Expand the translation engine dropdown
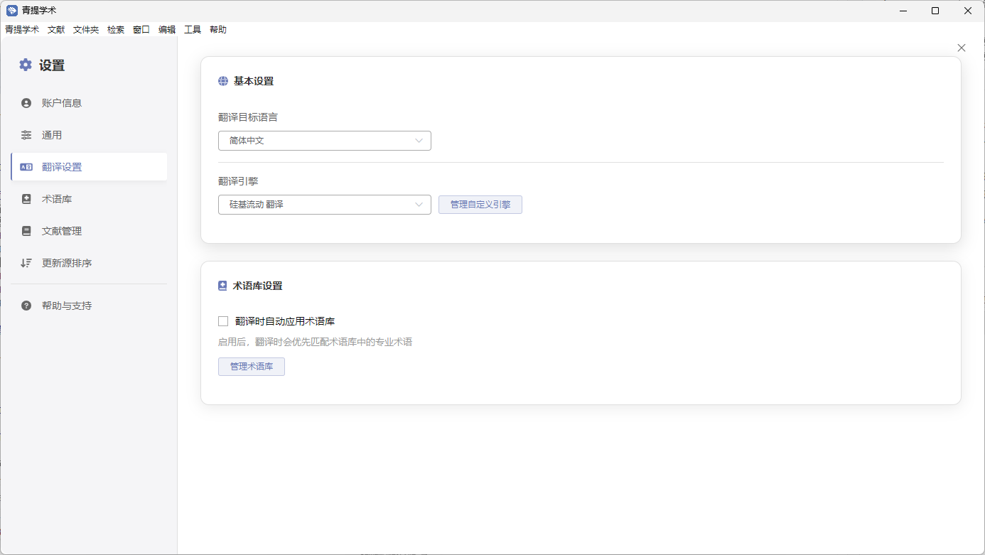This screenshot has height=555, width=985. click(324, 205)
